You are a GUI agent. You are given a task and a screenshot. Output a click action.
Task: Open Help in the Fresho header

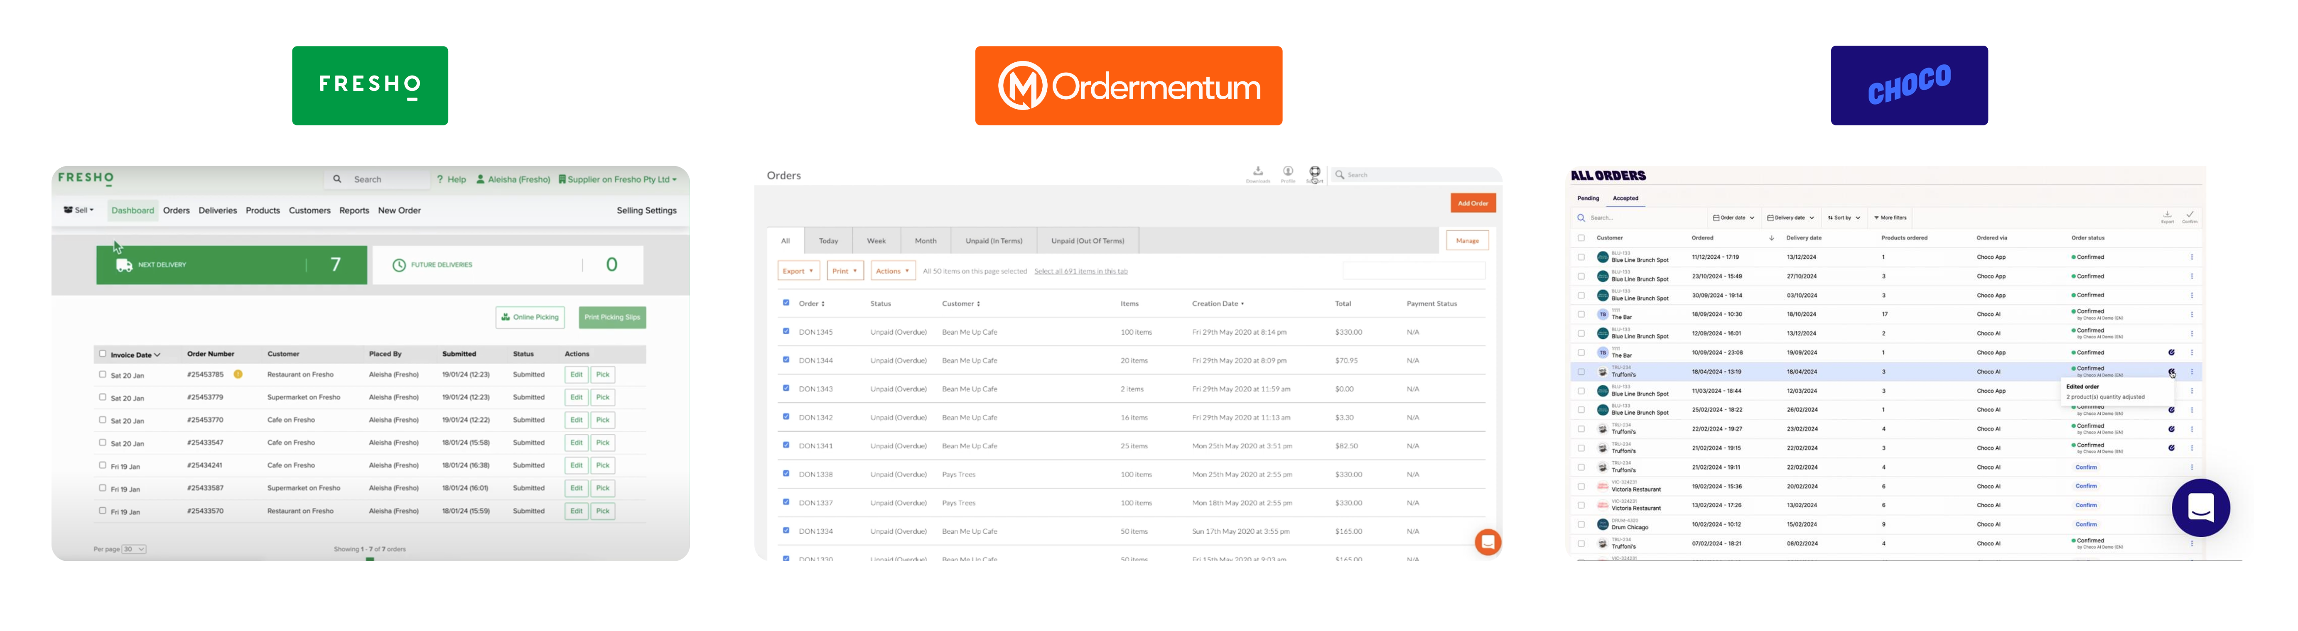point(452,179)
